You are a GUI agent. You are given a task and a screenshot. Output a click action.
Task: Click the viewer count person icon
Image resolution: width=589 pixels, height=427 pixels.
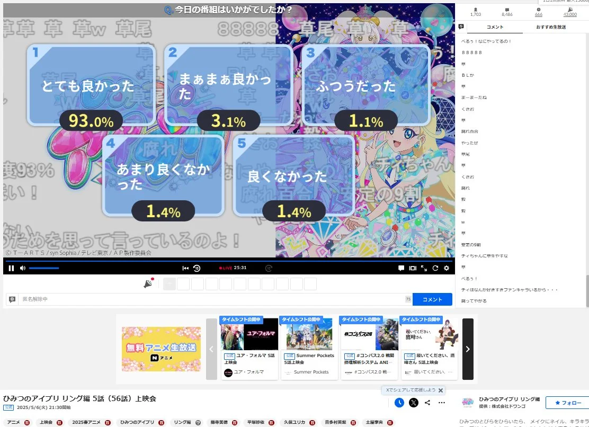(x=476, y=10)
